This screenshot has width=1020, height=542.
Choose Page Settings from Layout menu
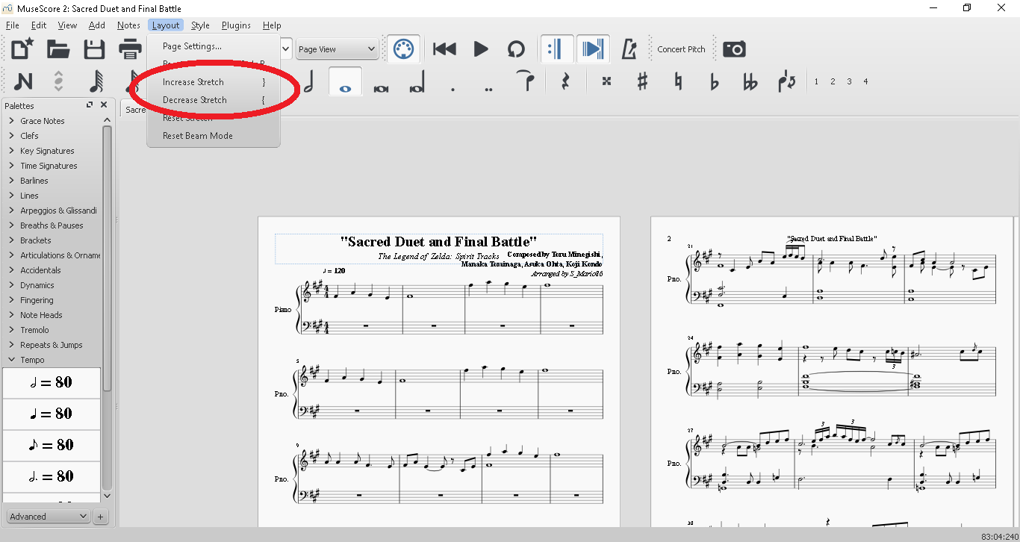(x=214, y=46)
